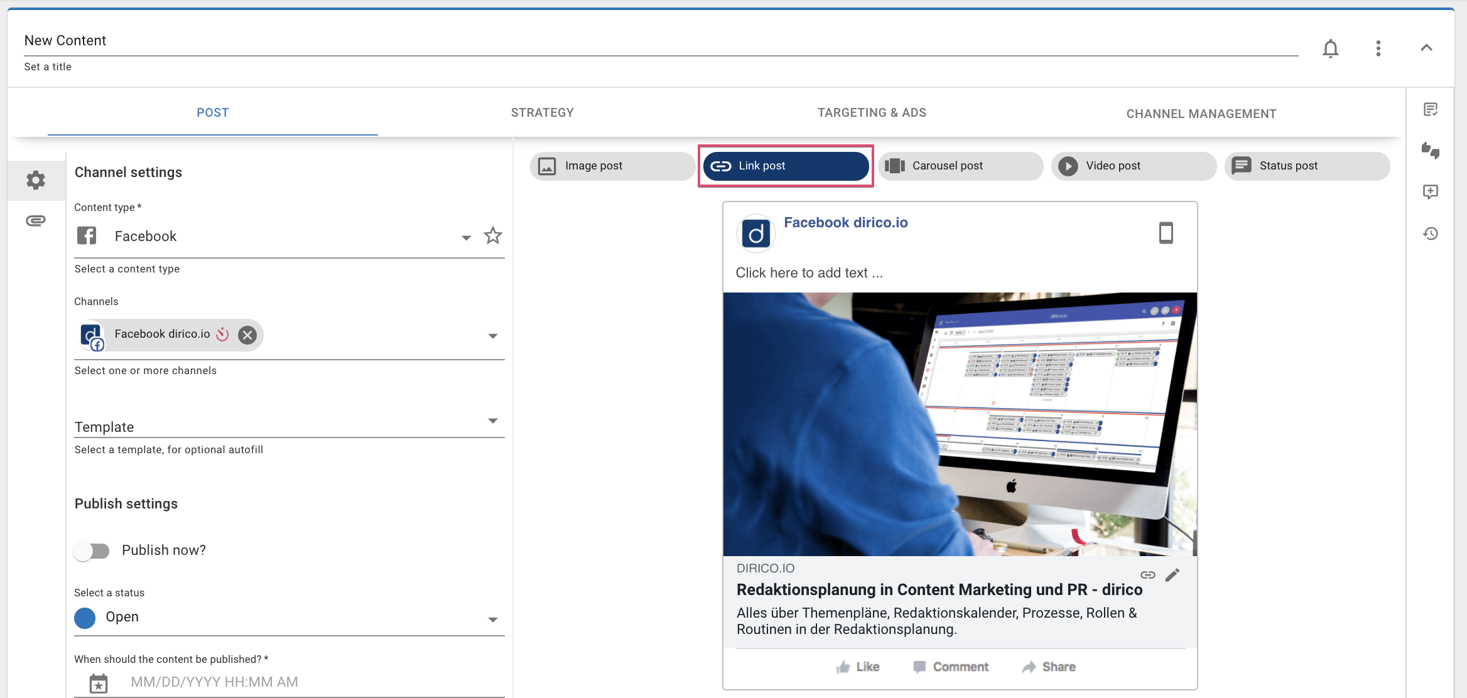This screenshot has height=698, width=1467.
Task: Click the red timer icon on channel chip
Action: [222, 334]
